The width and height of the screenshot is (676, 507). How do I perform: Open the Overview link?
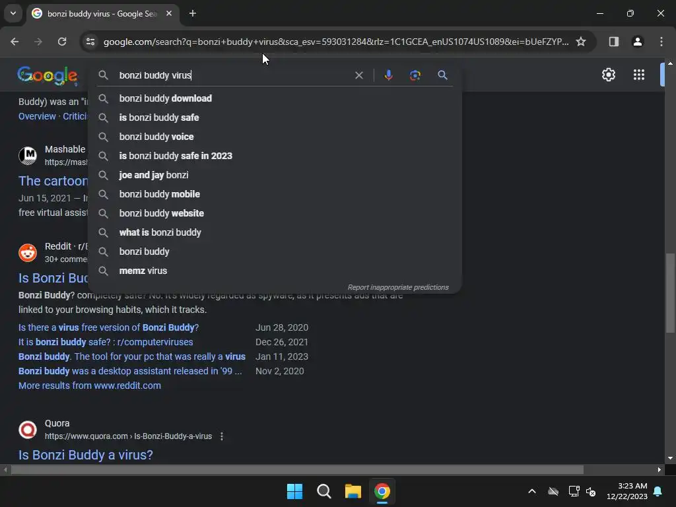point(37,116)
